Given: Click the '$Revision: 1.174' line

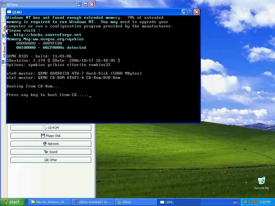Looking at the screenshot, I should [x=63, y=60].
